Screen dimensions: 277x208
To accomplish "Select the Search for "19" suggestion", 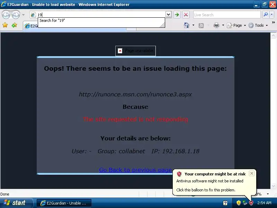I will (x=101, y=20).
